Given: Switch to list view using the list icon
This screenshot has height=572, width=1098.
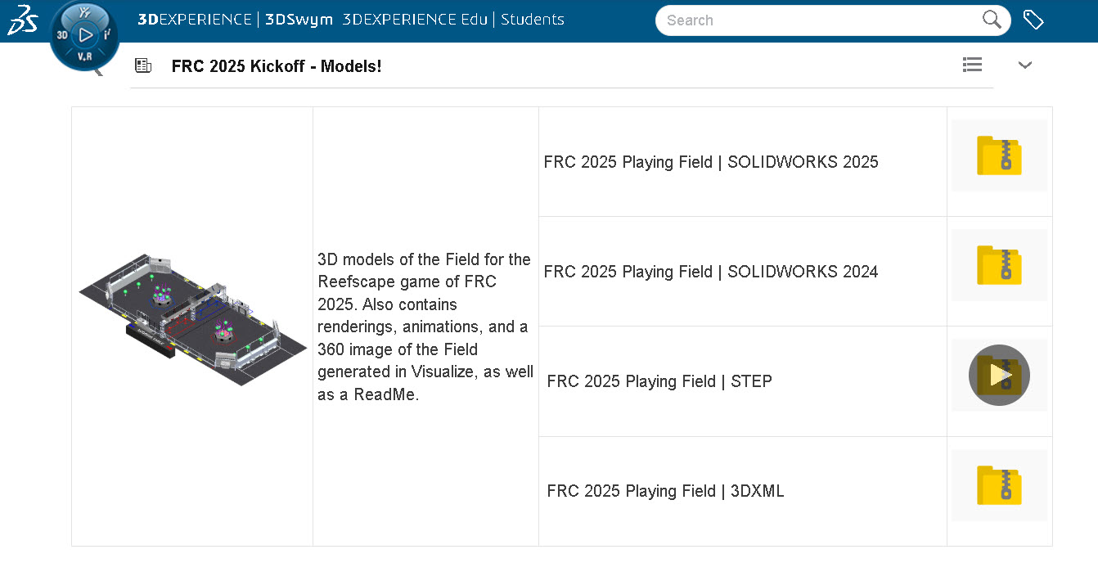Looking at the screenshot, I should (x=972, y=65).
